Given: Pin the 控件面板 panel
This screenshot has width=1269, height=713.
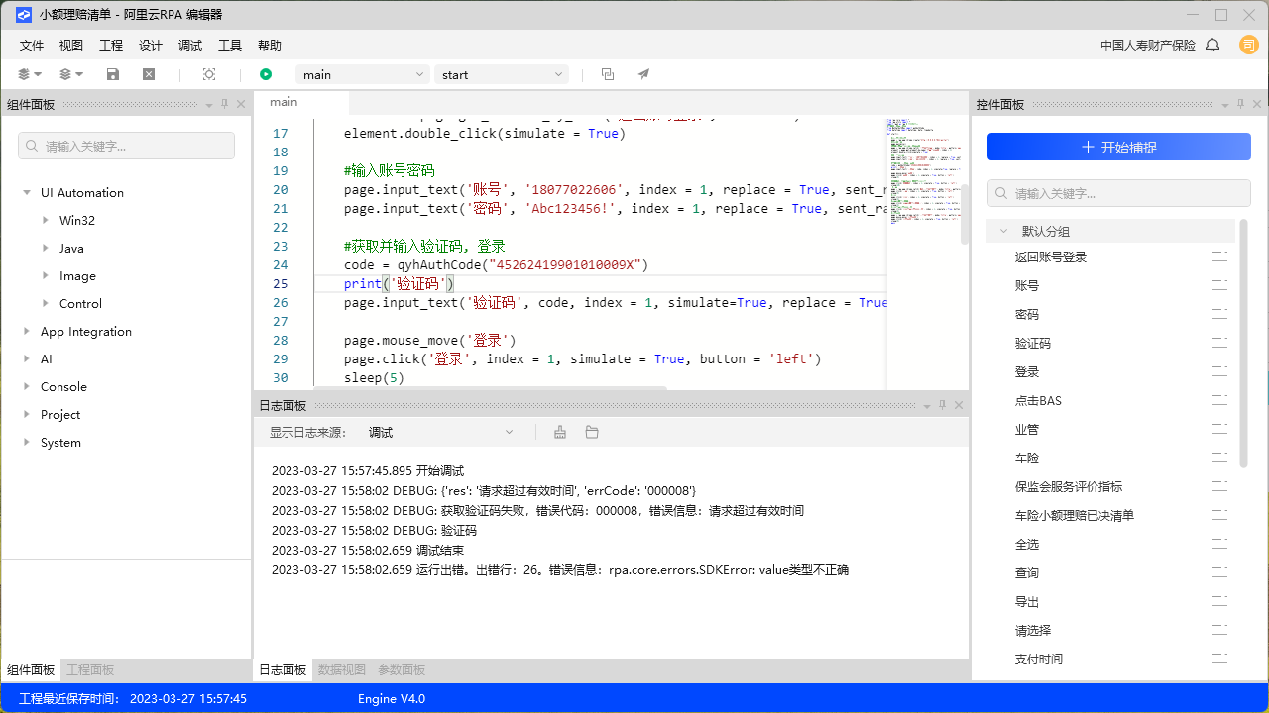Looking at the screenshot, I should coord(1240,104).
